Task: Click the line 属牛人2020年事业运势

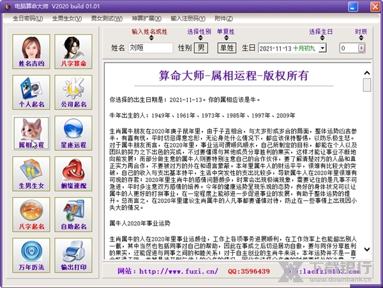Action: pos(140,224)
